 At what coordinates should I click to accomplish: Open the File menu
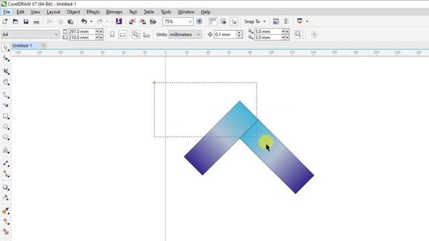click(x=7, y=12)
